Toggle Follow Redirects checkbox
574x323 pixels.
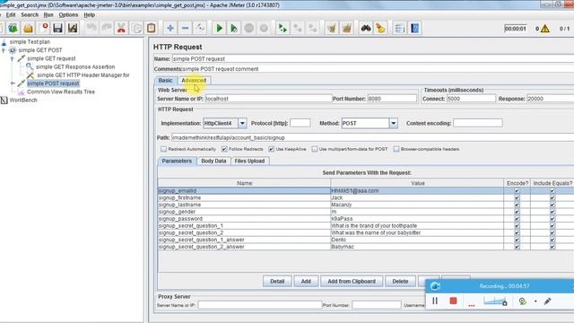click(224, 149)
